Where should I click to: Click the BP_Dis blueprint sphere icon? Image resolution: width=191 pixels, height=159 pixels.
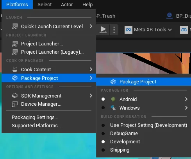coord(170,16)
